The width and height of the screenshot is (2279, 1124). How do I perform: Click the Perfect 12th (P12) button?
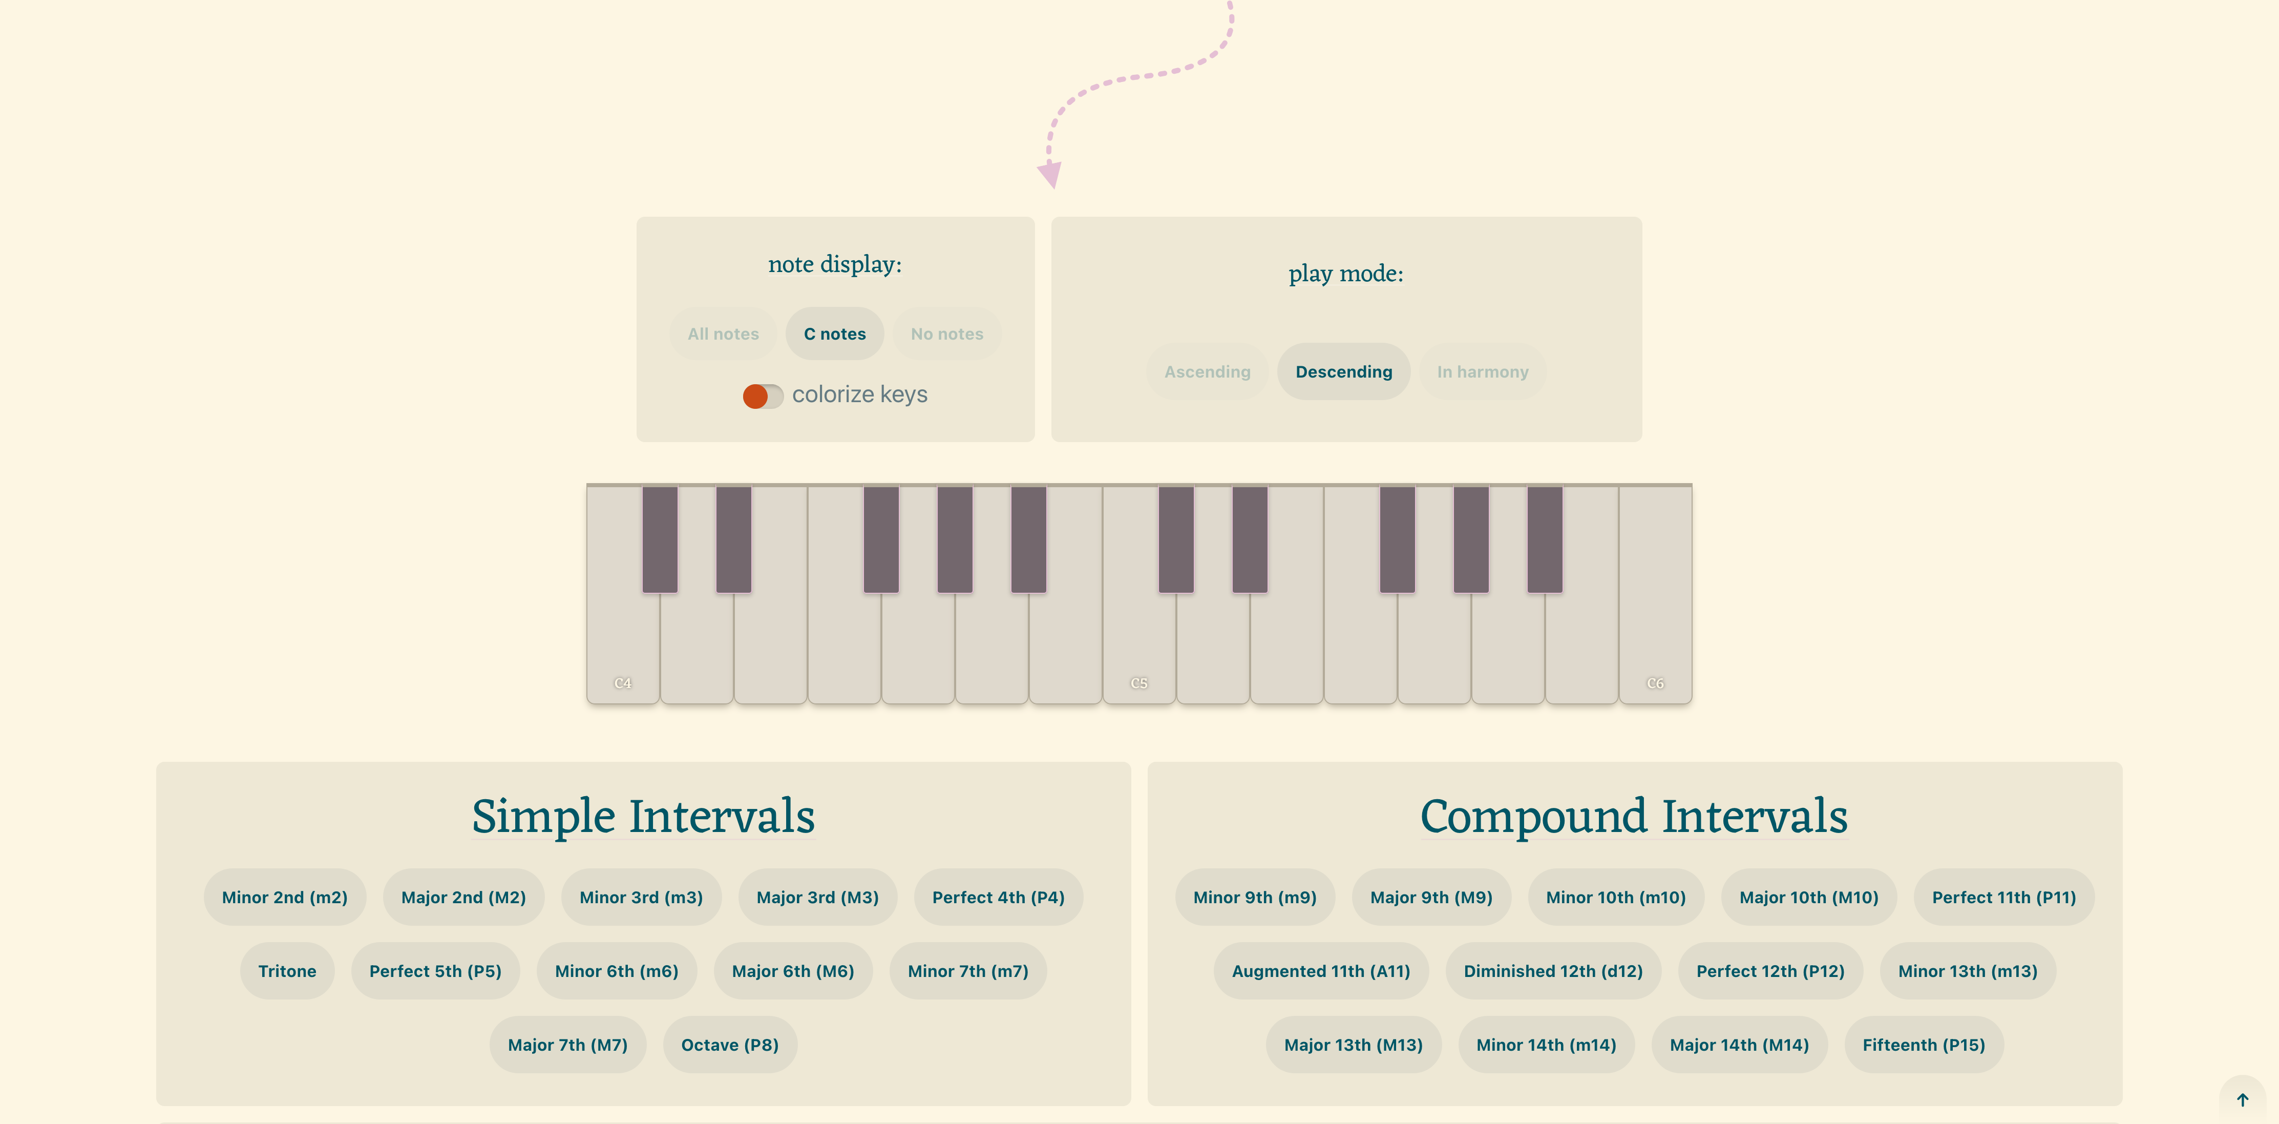click(1770, 971)
